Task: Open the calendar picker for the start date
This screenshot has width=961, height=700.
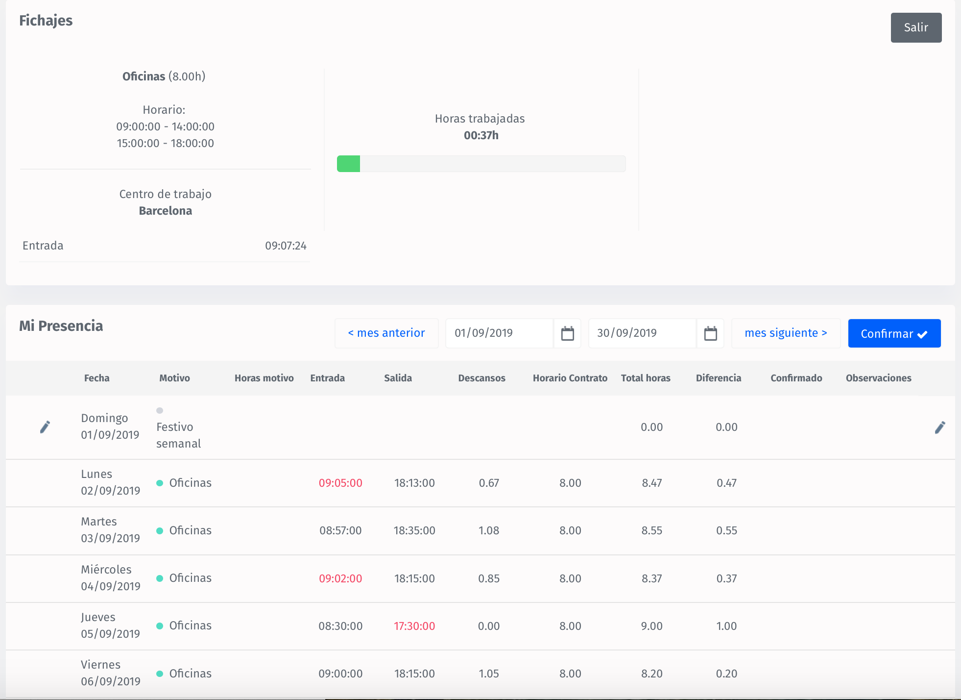Action: click(567, 333)
